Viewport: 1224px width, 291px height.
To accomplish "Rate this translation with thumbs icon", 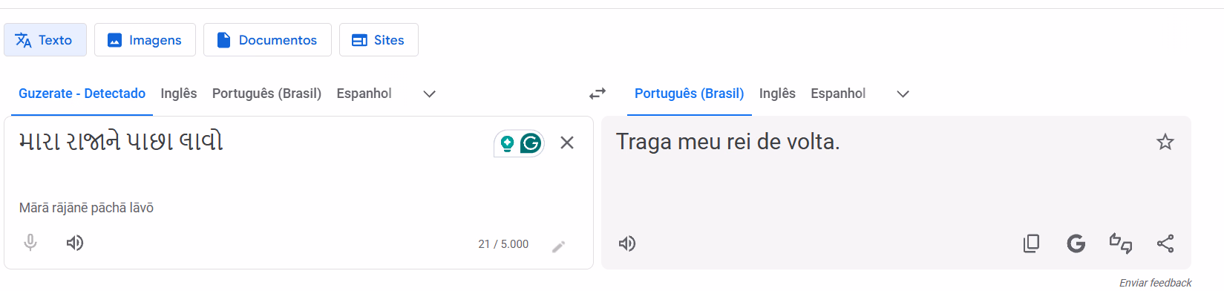I will click(x=1120, y=243).
